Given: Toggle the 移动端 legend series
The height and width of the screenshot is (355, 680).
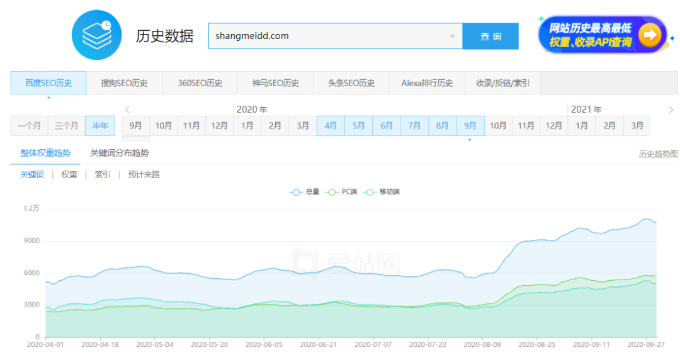Looking at the screenshot, I should tap(381, 191).
